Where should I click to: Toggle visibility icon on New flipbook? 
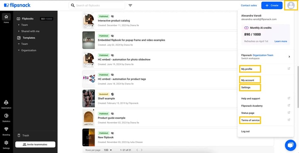click(x=112, y=133)
